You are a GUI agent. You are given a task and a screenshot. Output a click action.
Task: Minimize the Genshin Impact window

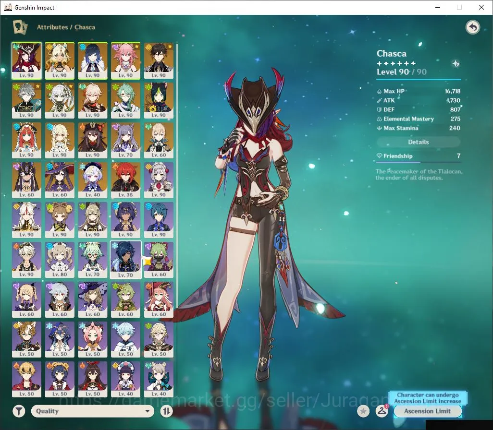click(438, 7)
